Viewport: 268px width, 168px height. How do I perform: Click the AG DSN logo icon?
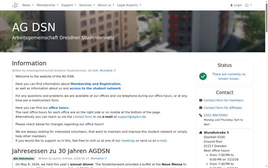(x=15, y=5)
